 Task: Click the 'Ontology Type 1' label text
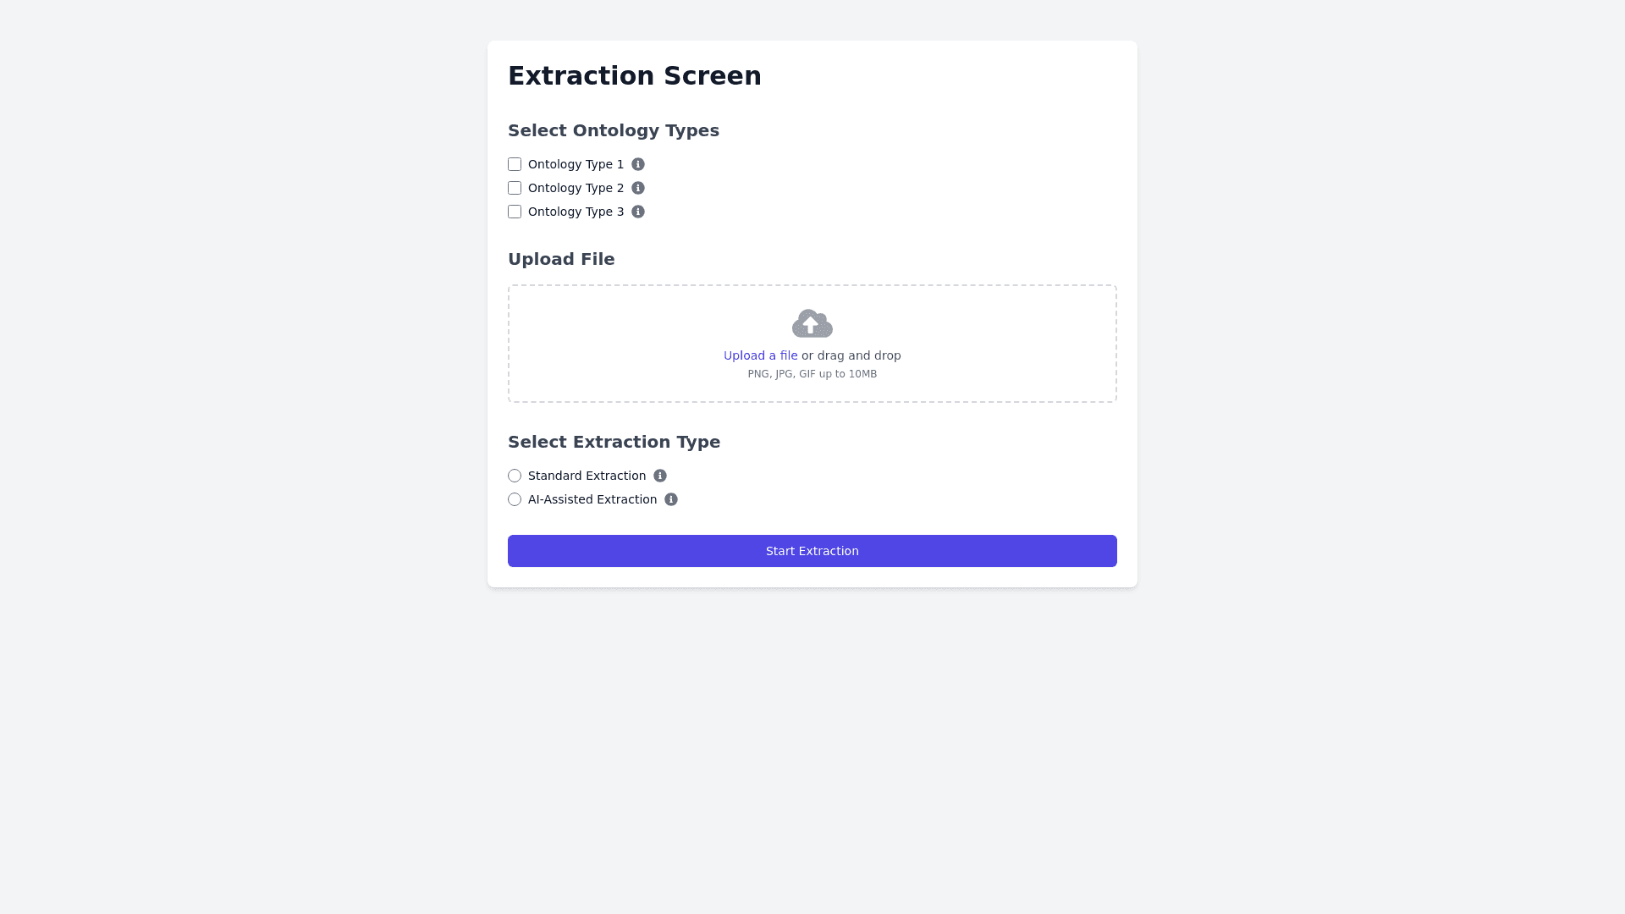576,164
